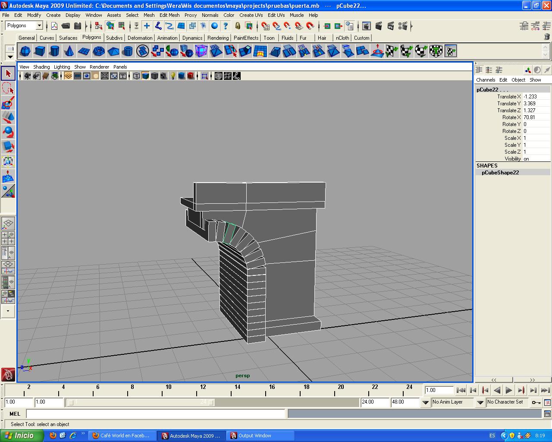The image size is (552, 442).
Task: Create a polygon torus from shelf
Action: point(99,51)
